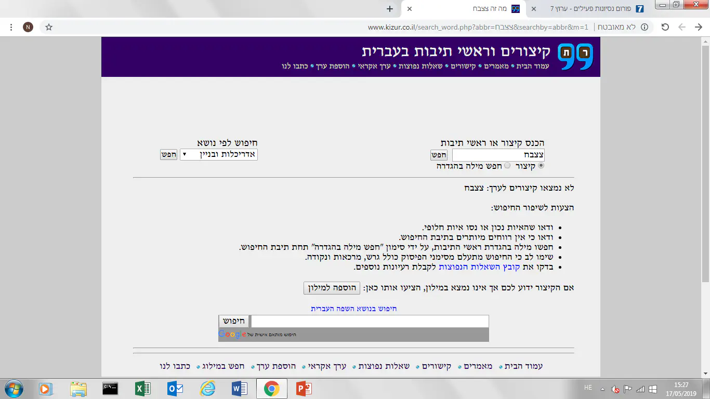Bookmark this page with the star icon

(x=49, y=27)
